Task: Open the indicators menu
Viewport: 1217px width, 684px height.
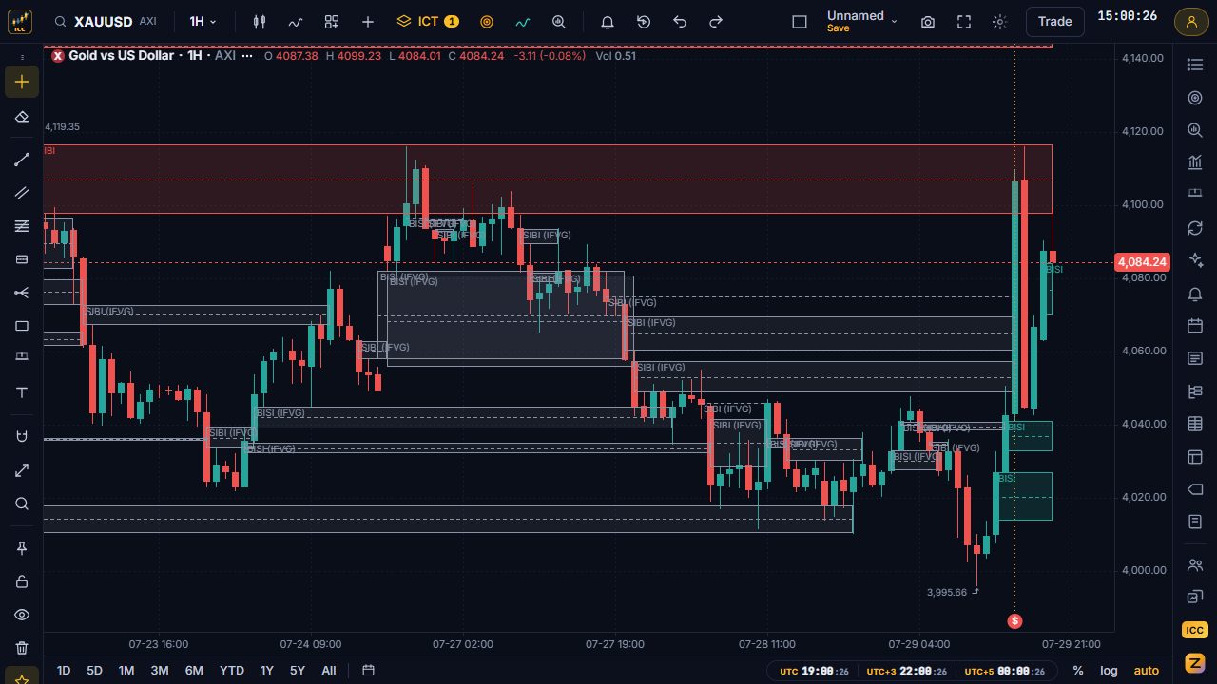Action: click(x=296, y=21)
